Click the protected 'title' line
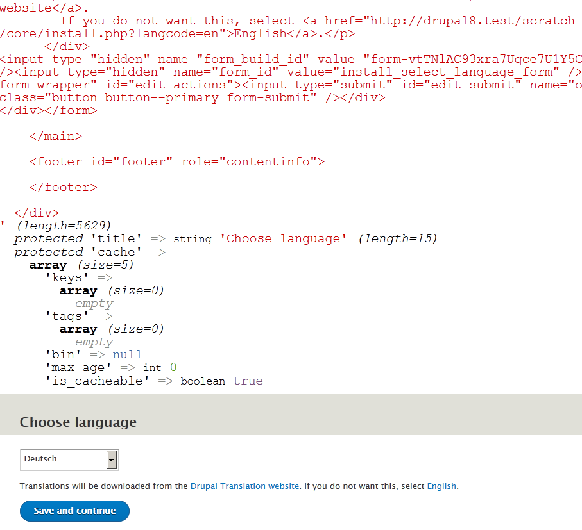Viewport: 582px width, 530px height. pos(226,238)
